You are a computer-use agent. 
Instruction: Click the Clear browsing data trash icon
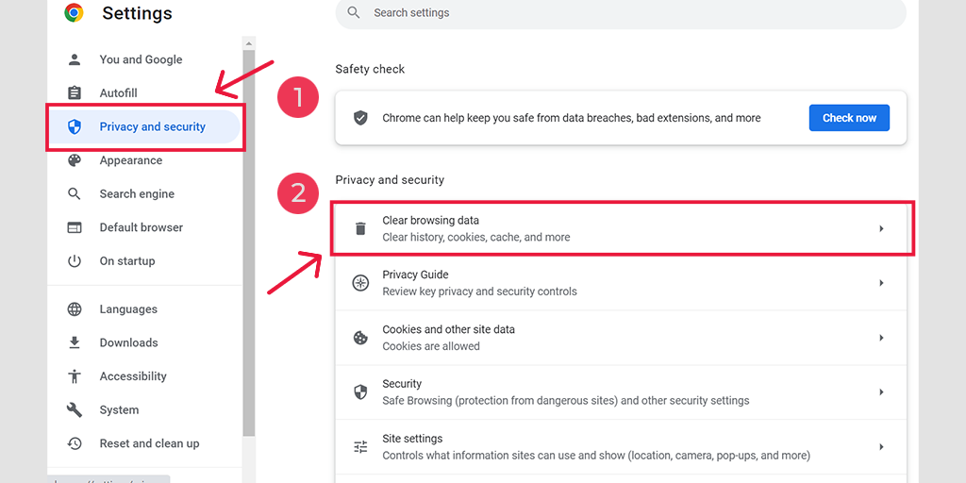coord(360,228)
